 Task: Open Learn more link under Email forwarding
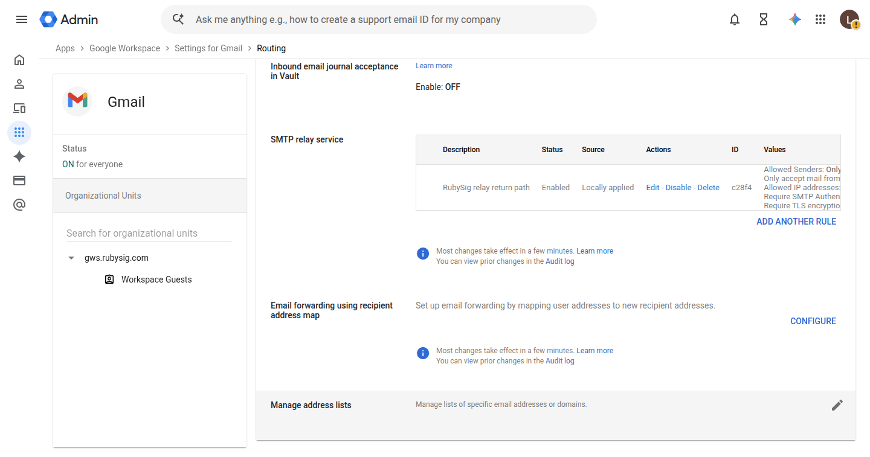595,351
